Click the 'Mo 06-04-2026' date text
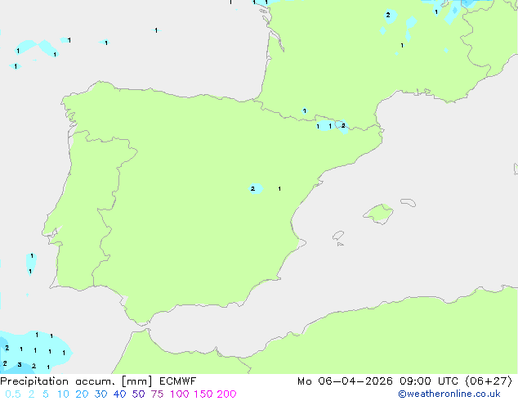518x401 pixels. coord(345,381)
